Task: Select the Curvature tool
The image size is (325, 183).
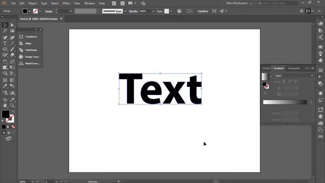Action: (x=12, y=38)
